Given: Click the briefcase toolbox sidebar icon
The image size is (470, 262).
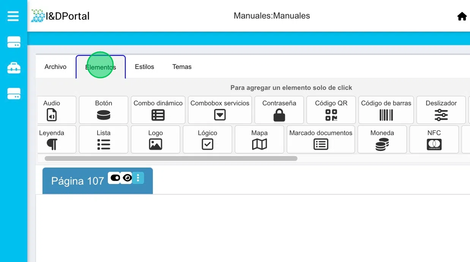Looking at the screenshot, I should click(x=14, y=68).
